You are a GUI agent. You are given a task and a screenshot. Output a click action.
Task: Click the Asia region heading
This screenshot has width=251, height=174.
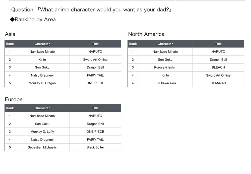[10, 34]
